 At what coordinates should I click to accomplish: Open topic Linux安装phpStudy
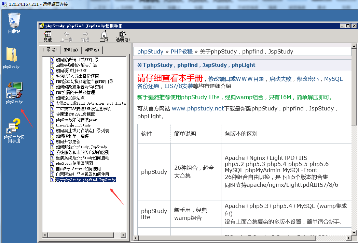click(x=73, y=125)
